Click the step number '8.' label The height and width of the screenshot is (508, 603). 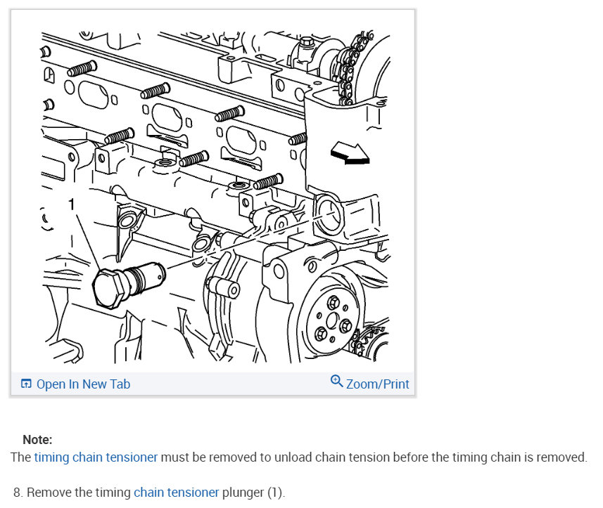tap(18, 493)
